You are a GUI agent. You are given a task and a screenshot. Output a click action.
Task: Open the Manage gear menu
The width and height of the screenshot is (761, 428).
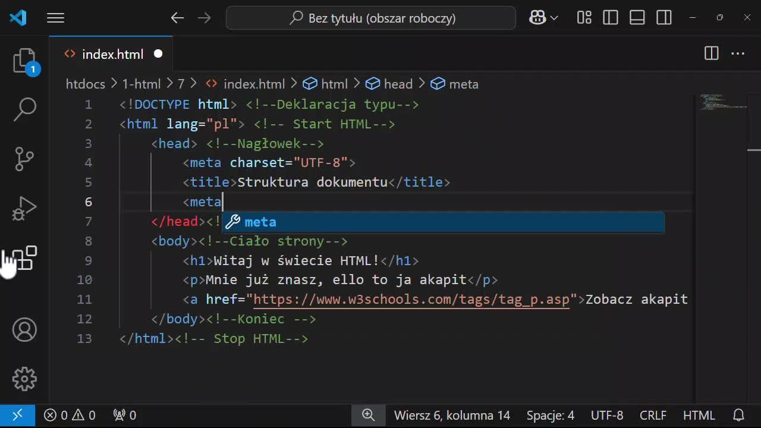pos(24,379)
